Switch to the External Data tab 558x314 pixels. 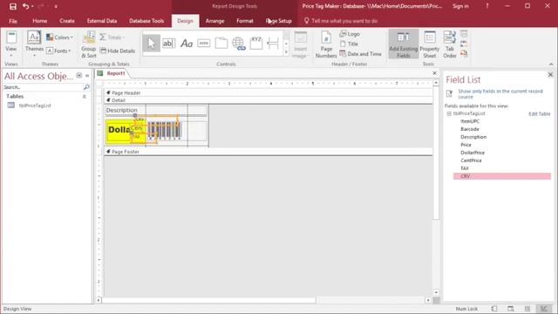click(102, 21)
